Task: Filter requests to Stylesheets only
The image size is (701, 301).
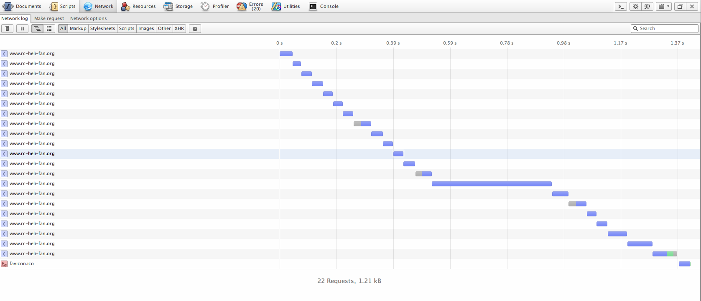Action: 103,28
